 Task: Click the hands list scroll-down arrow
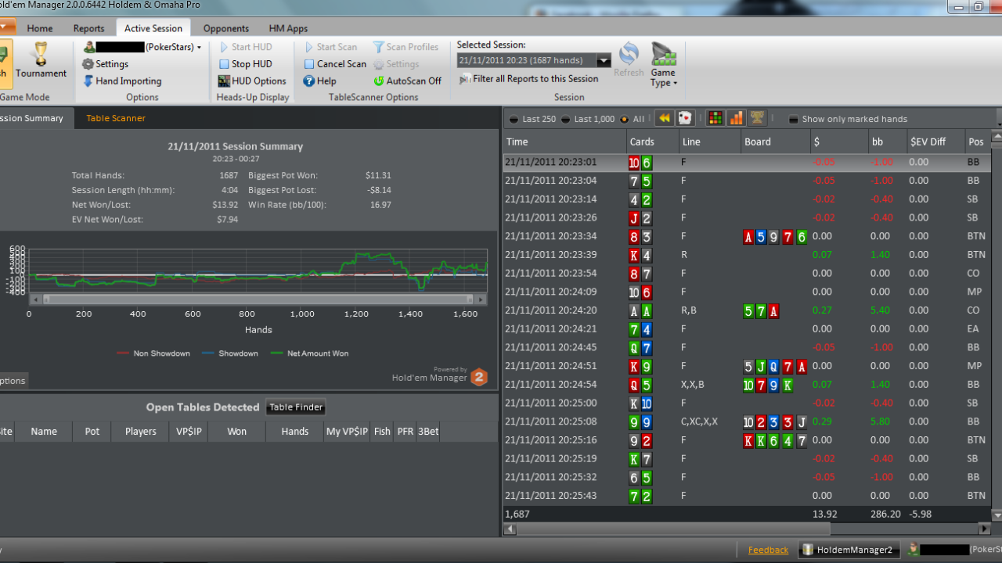coord(997,515)
